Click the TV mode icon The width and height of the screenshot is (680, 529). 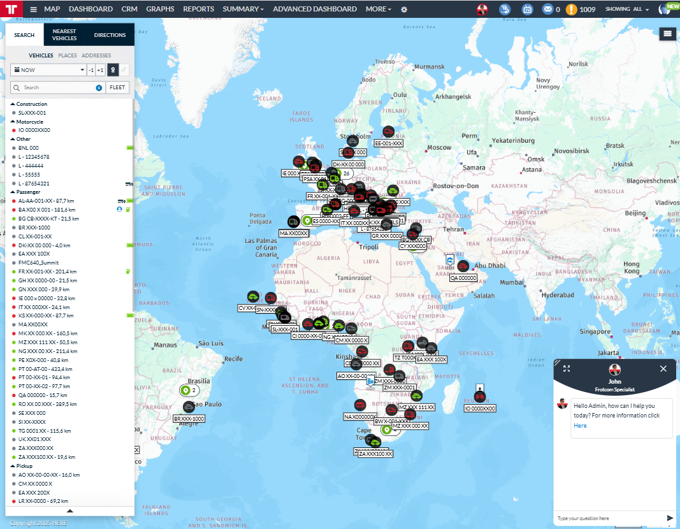point(527,10)
